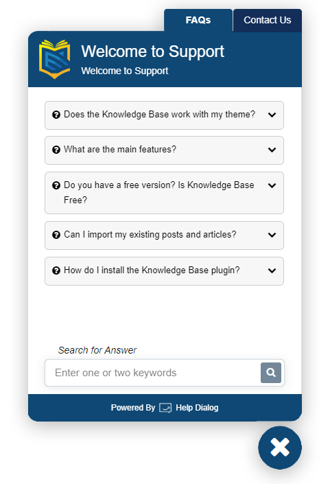The image size is (330, 484).
Task: Expand chevron for main features question
Action: click(272, 150)
